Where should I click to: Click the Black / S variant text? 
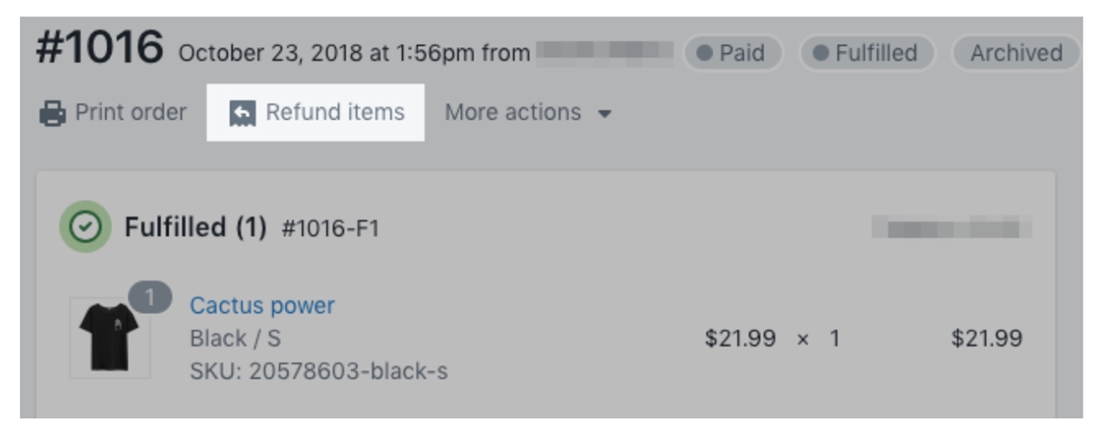point(235,339)
